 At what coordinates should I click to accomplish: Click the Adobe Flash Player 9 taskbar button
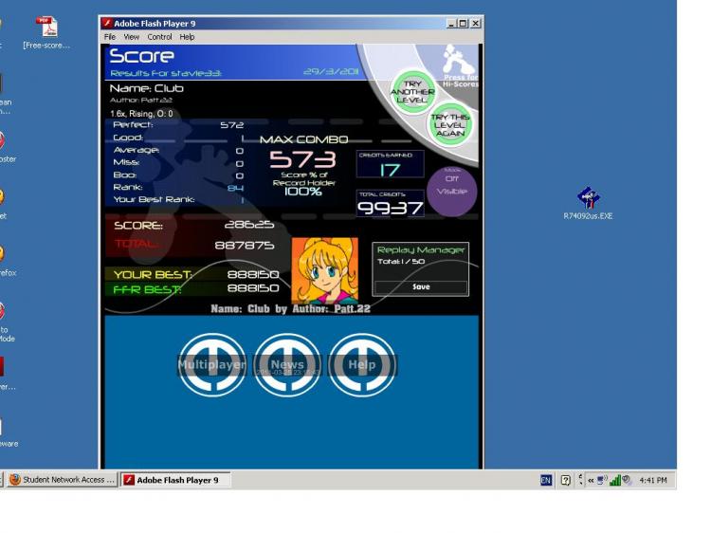click(175, 480)
